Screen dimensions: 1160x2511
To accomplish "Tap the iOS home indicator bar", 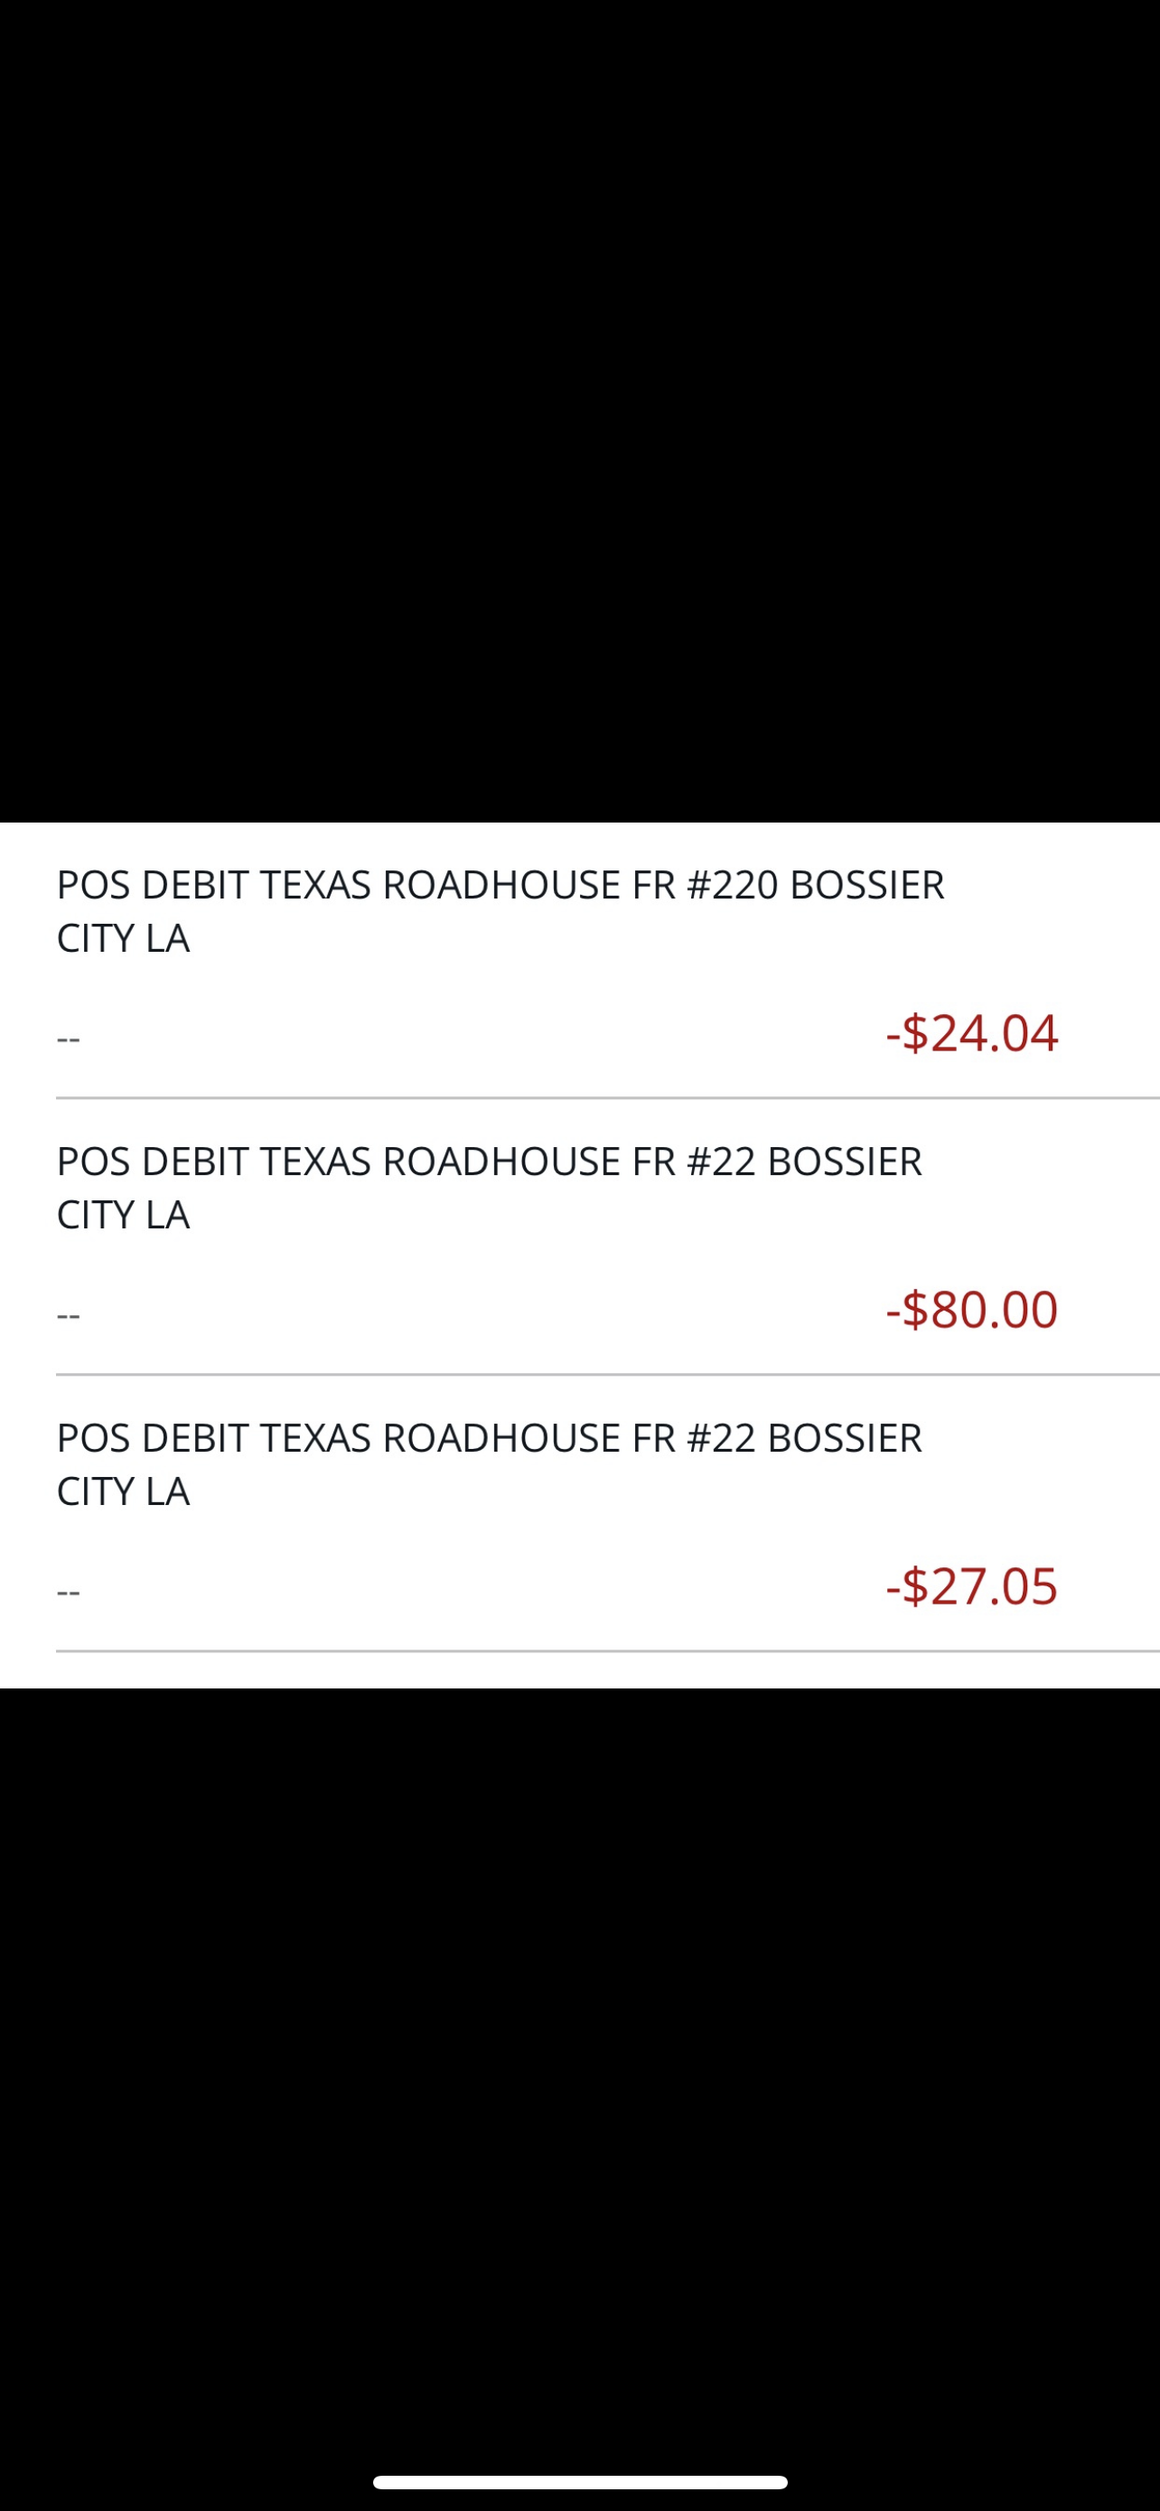I will pos(579,2479).
